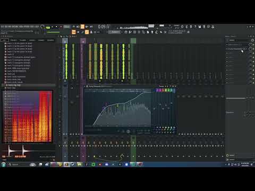Toggle the wait-for-input icon
The image size is (255, 191).
78,27
